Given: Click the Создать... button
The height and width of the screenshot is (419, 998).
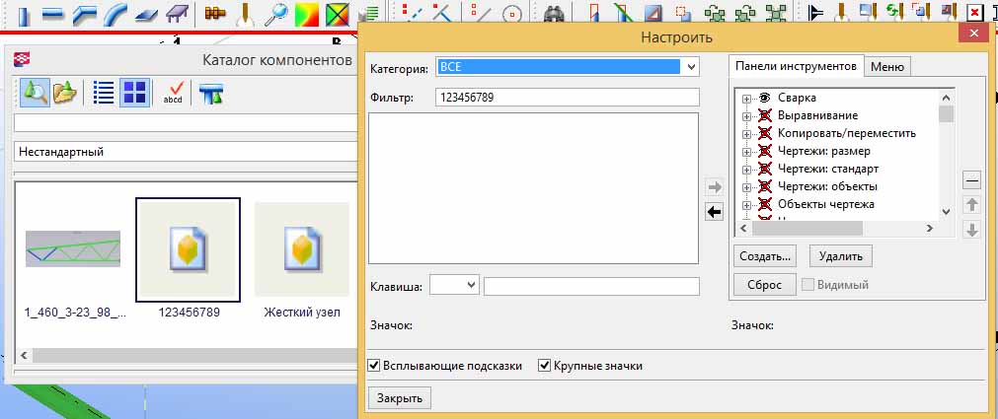Looking at the screenshot, I should [765, 256].
